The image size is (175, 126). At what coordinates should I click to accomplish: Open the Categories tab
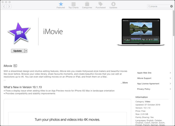[87, 5]
